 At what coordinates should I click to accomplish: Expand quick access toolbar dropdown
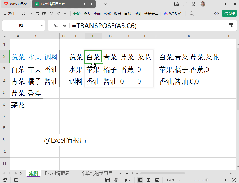point(65,14)
